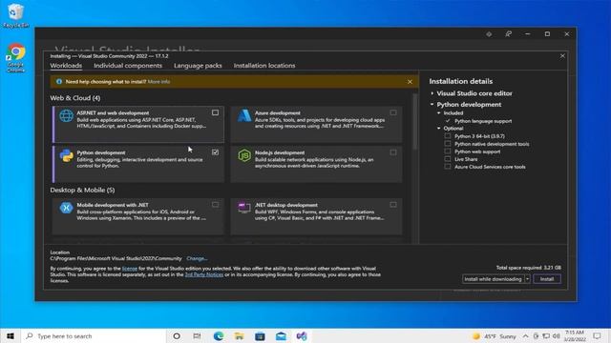Check Mobile development with .NET workload
The height and width of the screenshot is (343, 611).
[x=215, y=205]
